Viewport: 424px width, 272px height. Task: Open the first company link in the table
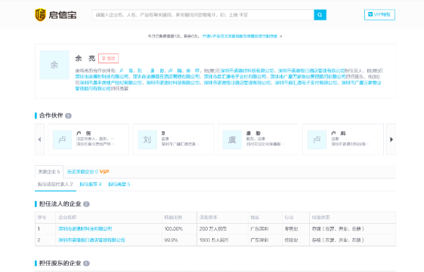[85, 229]
